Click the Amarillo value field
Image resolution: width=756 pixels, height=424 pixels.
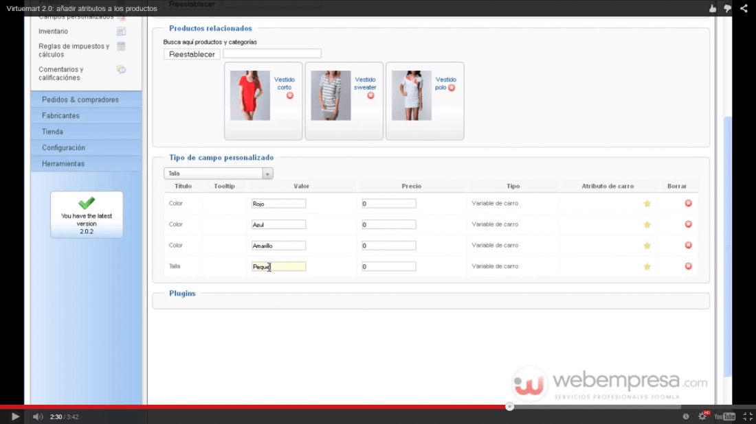(278, 246)
